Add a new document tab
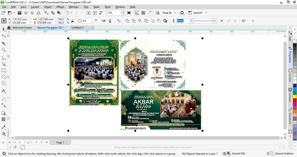The width and height of the screenshot is (297, 157). (92, 27)
